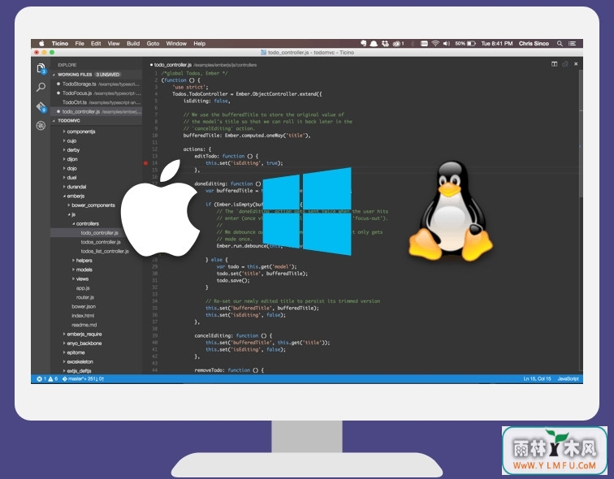Open Spotlight search magnifier in menu bar
This screenshot has height=479, width=614.
coord(560,44)
